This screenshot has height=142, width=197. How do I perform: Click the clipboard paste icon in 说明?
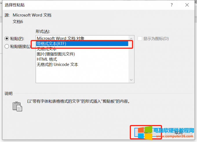[17, 106]
